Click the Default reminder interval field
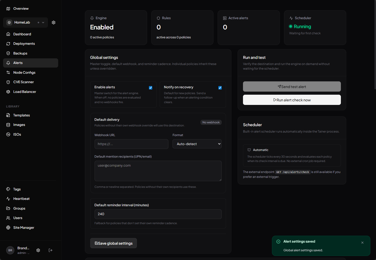The width and height of the screenshot is (376, 260). coord(158,214)
